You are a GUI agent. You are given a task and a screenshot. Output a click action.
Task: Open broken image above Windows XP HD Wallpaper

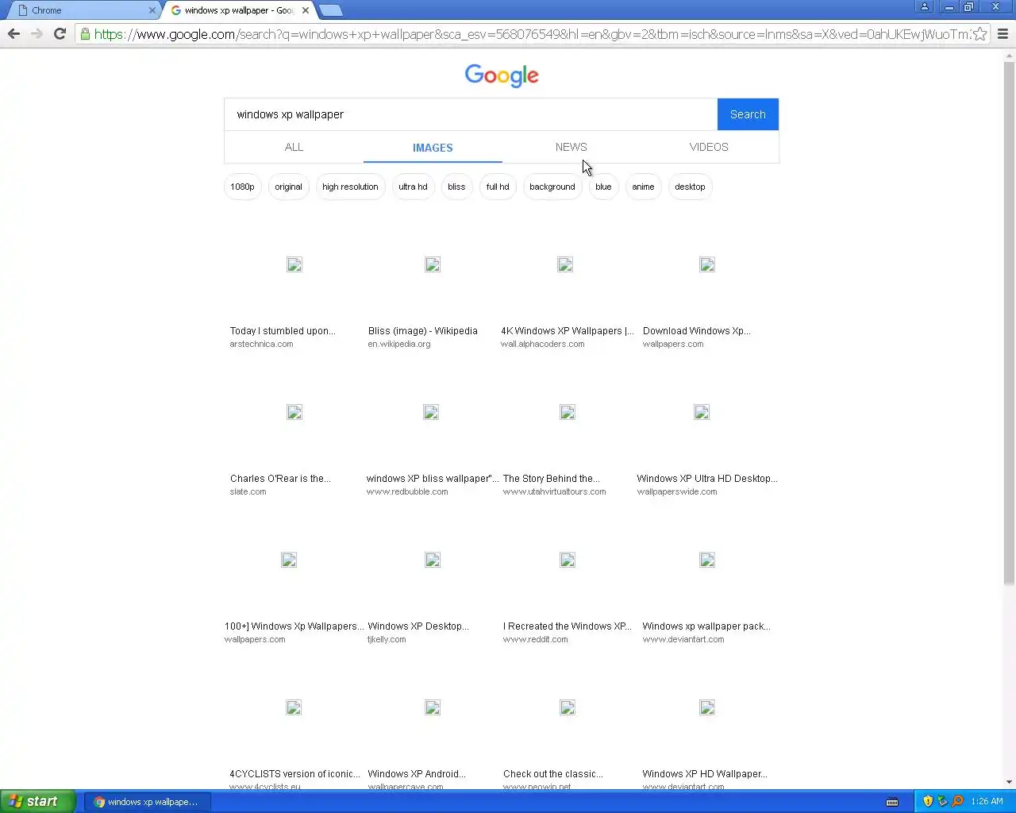click(x=707, y=707)
